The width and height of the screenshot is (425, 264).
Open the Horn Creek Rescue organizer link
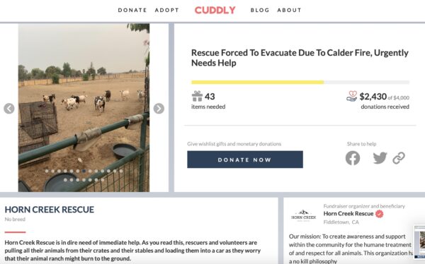348,214
